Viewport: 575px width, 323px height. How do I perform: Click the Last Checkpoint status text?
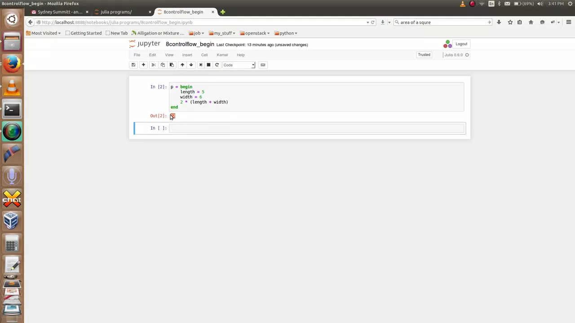point(245,45)
